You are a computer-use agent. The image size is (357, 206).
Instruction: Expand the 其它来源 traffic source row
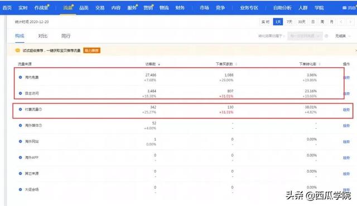point(20,174)
